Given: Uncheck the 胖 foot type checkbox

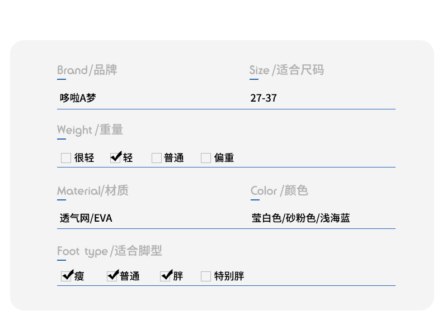Looking at the screenshot, I should [x=166, y=276].
